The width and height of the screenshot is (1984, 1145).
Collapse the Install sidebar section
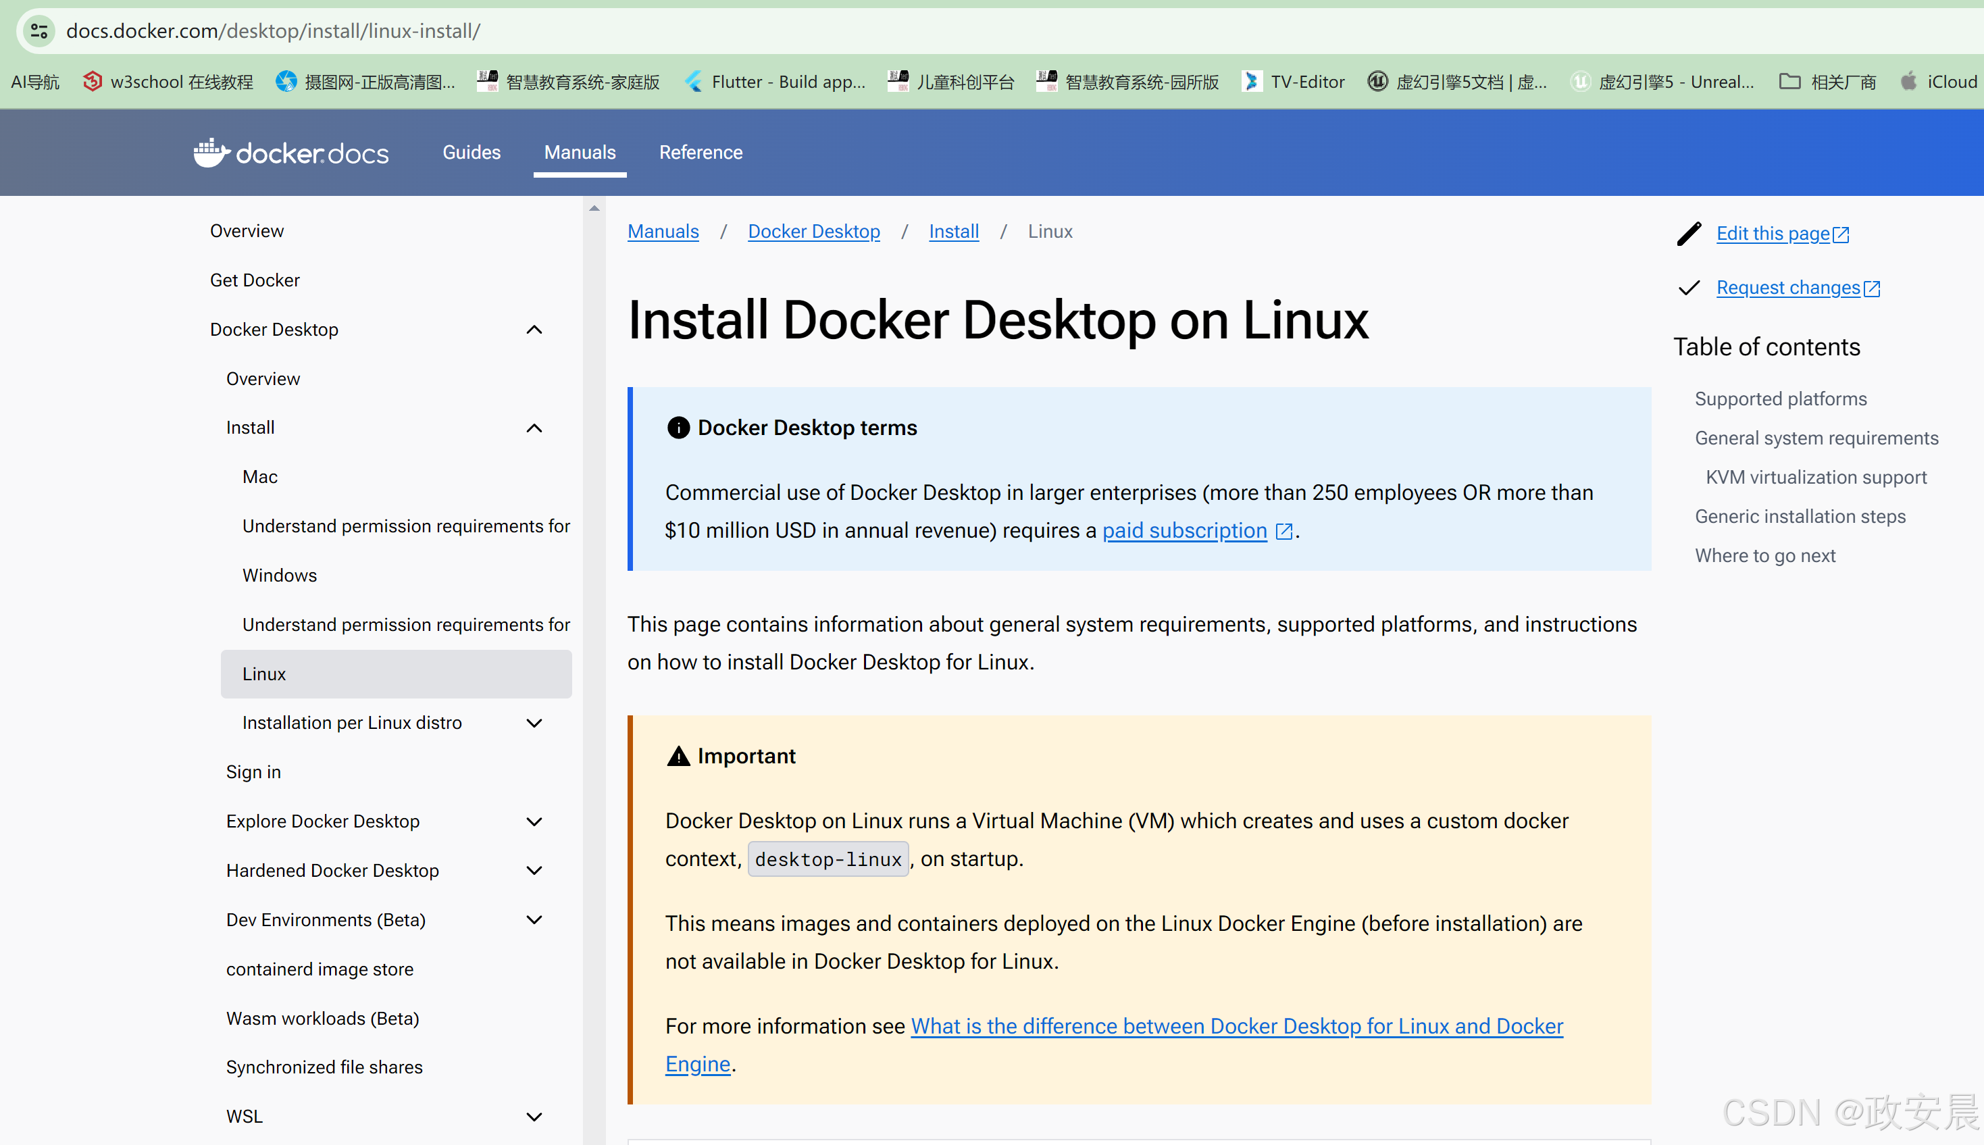pos(534,428)
